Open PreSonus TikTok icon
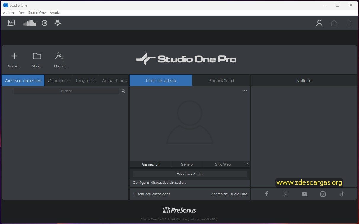 point(342,194)
